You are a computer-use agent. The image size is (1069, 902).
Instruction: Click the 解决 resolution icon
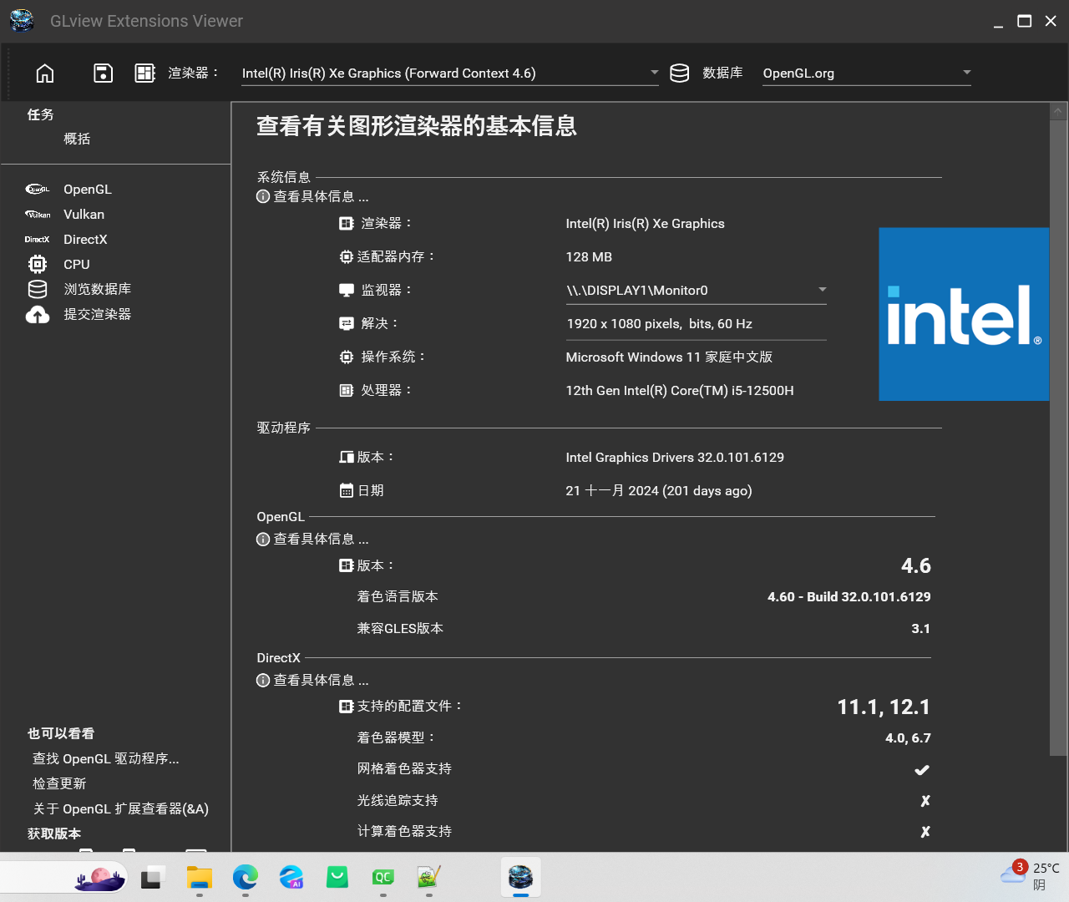(x=347, y=324)
